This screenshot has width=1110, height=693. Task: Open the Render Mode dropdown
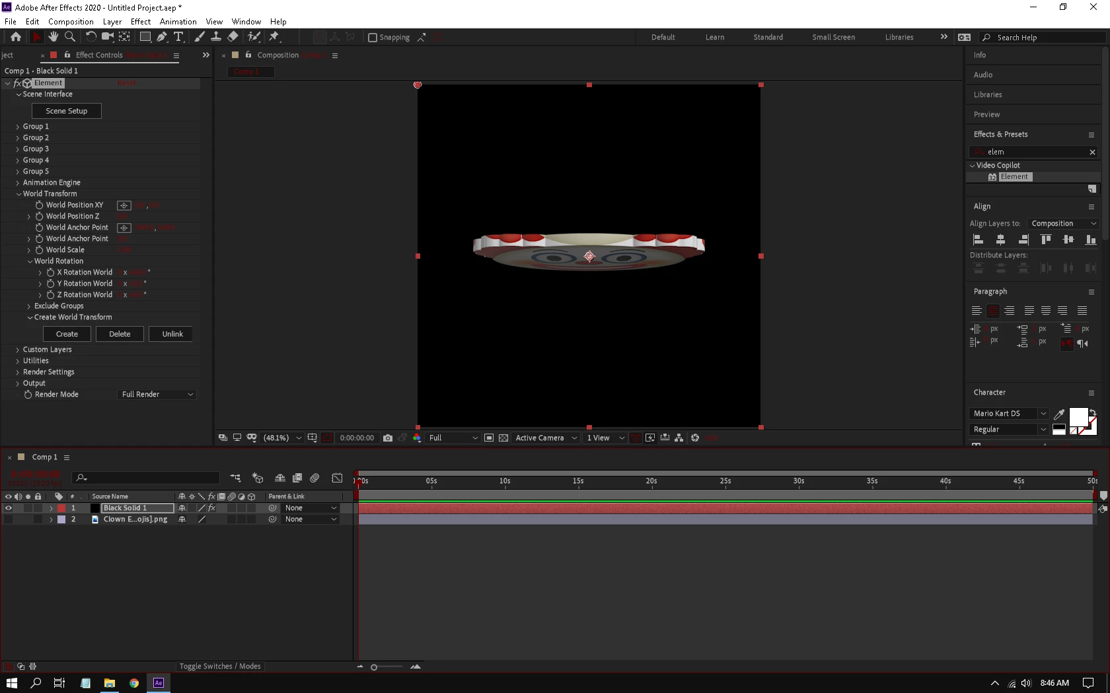[x=157, y=395]
